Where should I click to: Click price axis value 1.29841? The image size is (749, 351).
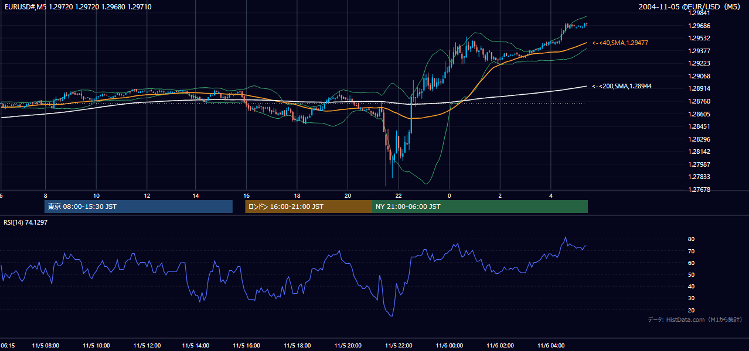click(700, 13)
